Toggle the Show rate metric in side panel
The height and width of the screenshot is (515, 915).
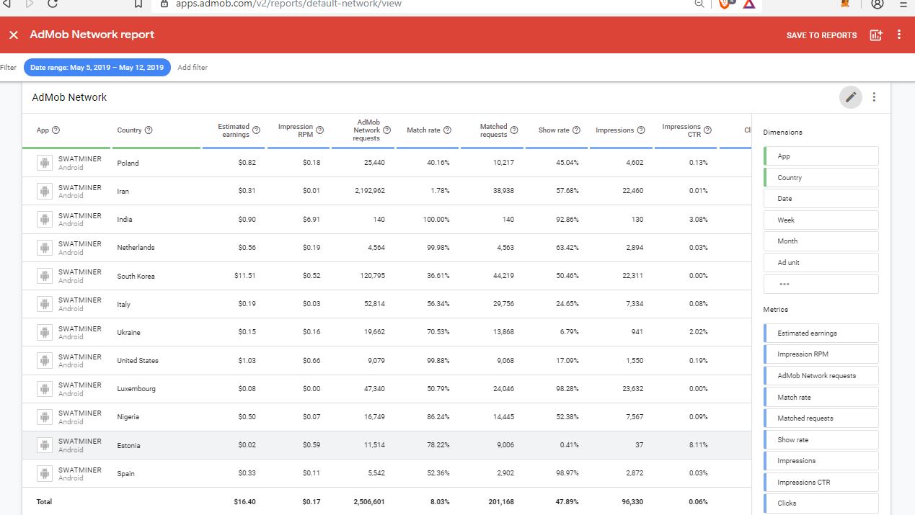click(x=821, y=439)
